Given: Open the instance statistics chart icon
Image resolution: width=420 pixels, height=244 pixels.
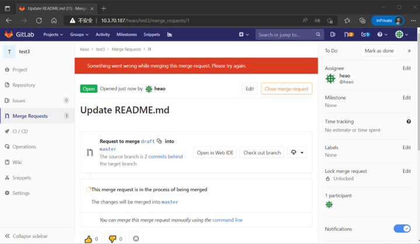Looking at the screenshot, I should pos(170,34).
